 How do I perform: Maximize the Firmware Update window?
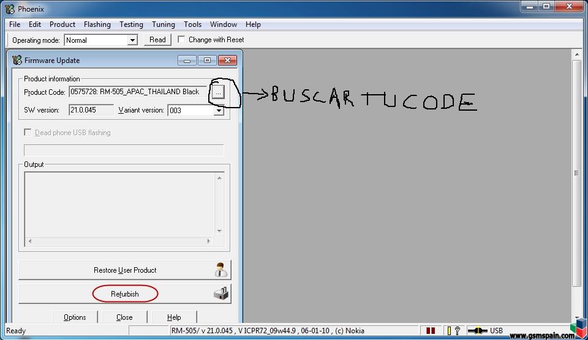pyautogui.click(x=207, y=61)
